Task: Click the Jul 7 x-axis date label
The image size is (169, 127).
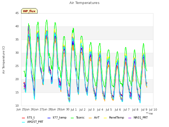Action: (x=126, y=110)
